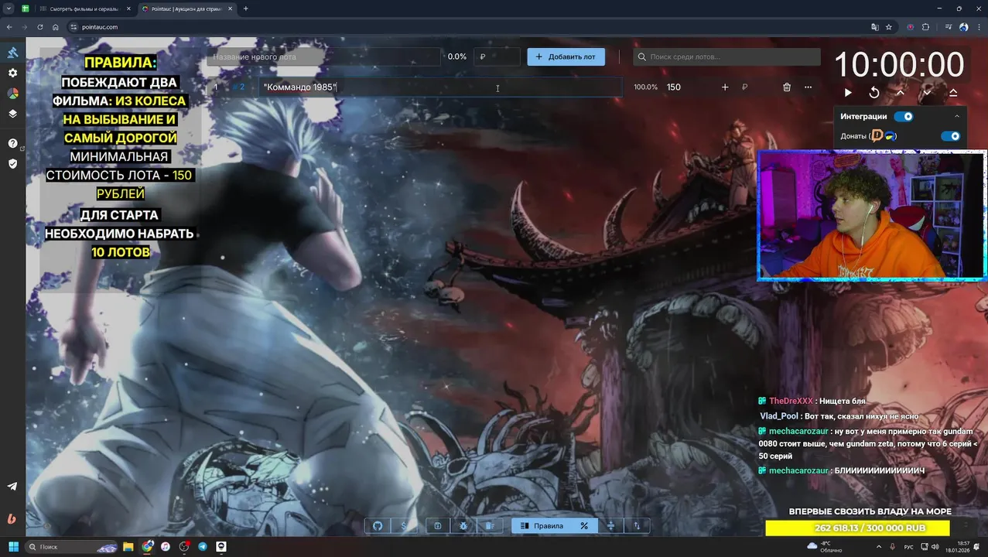The width and height of the screenshot is (988, 557).
Task: Click the Добавить лот button
Action: tap(566, 56)
